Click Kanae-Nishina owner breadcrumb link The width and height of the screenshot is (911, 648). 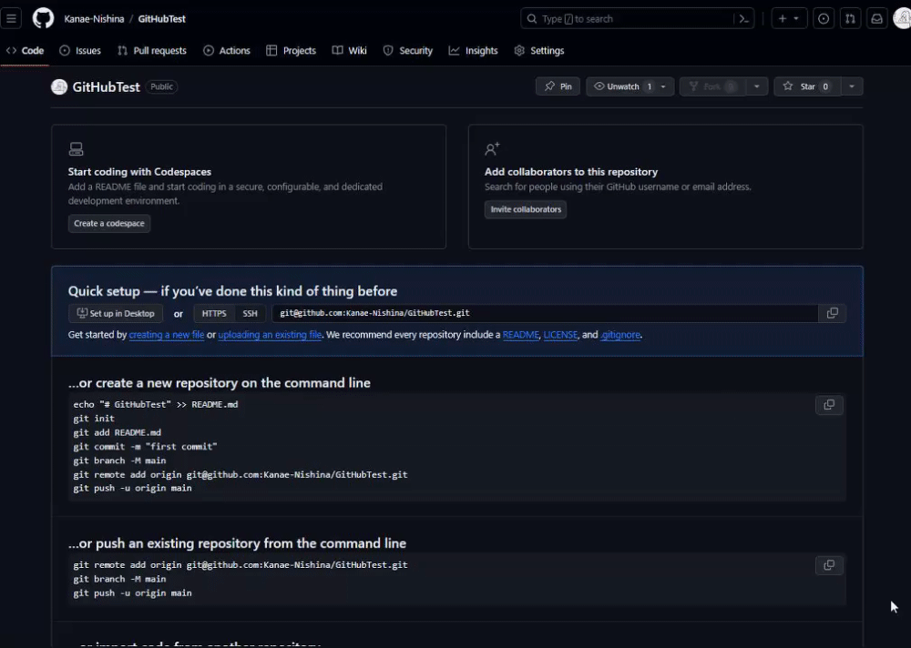(x=94, y=18)
